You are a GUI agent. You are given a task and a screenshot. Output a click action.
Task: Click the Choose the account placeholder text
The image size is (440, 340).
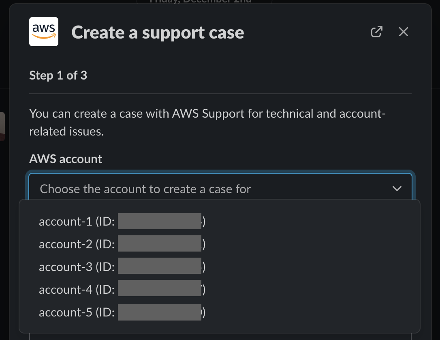(145, 189)
